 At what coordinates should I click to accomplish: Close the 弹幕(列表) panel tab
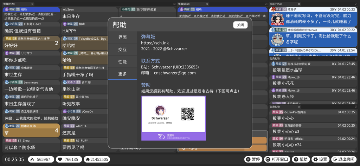click(32, 4)
